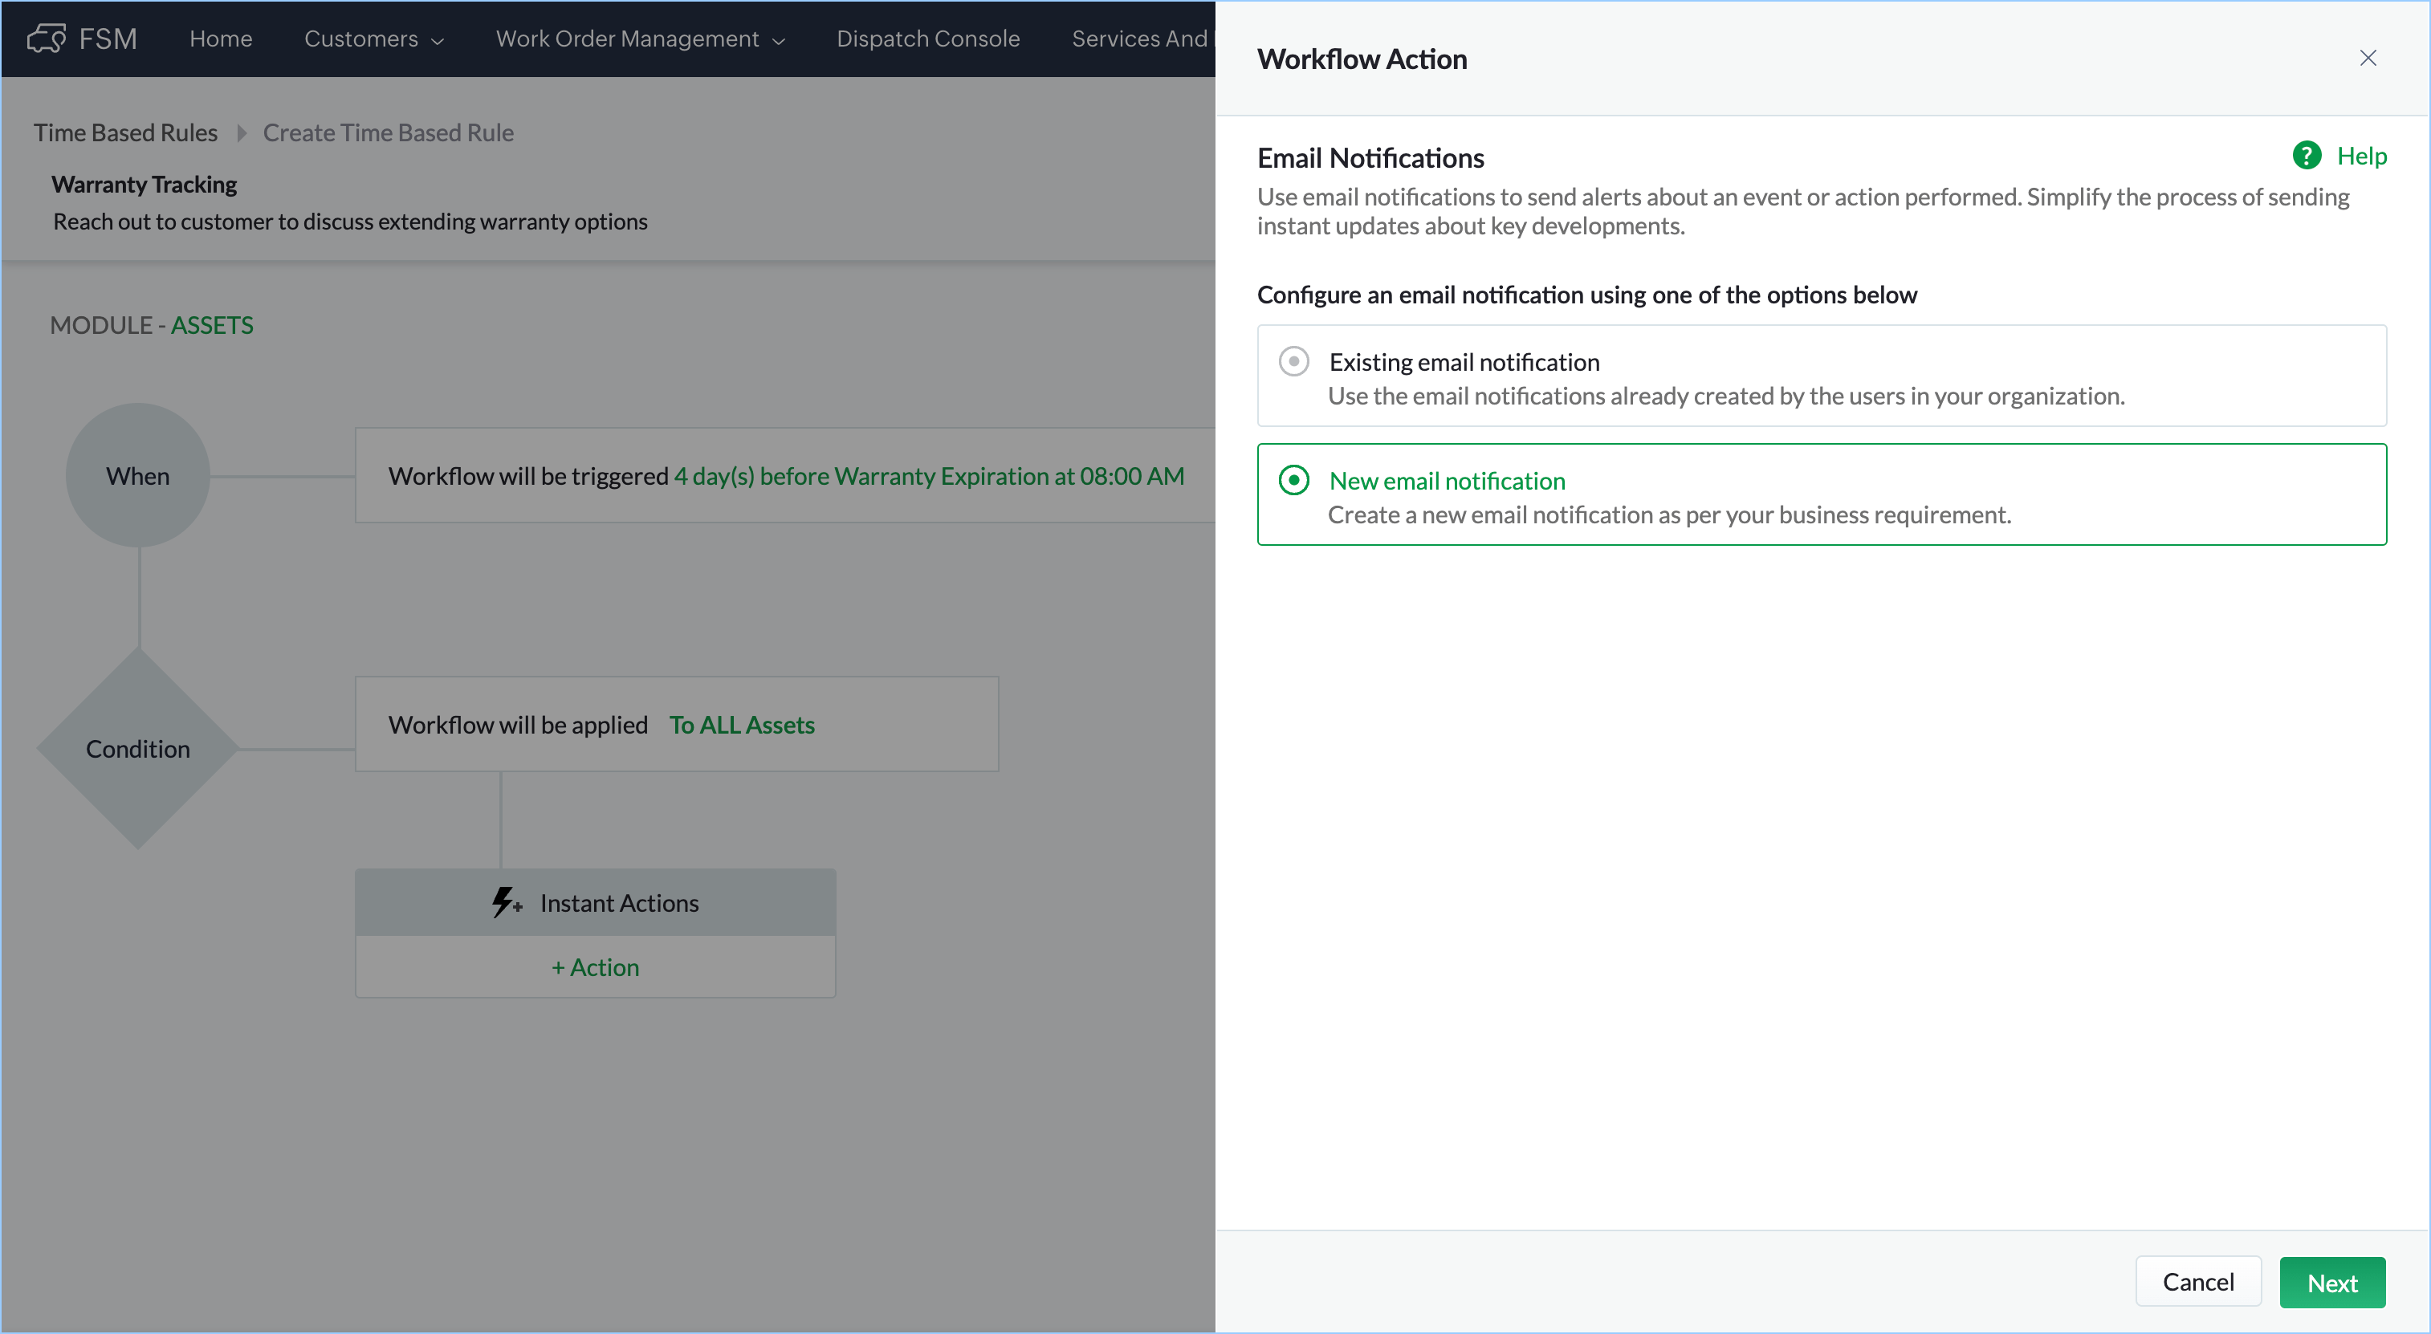
Task: Click the warranty expiration trigger text
Action: (927, 475)
